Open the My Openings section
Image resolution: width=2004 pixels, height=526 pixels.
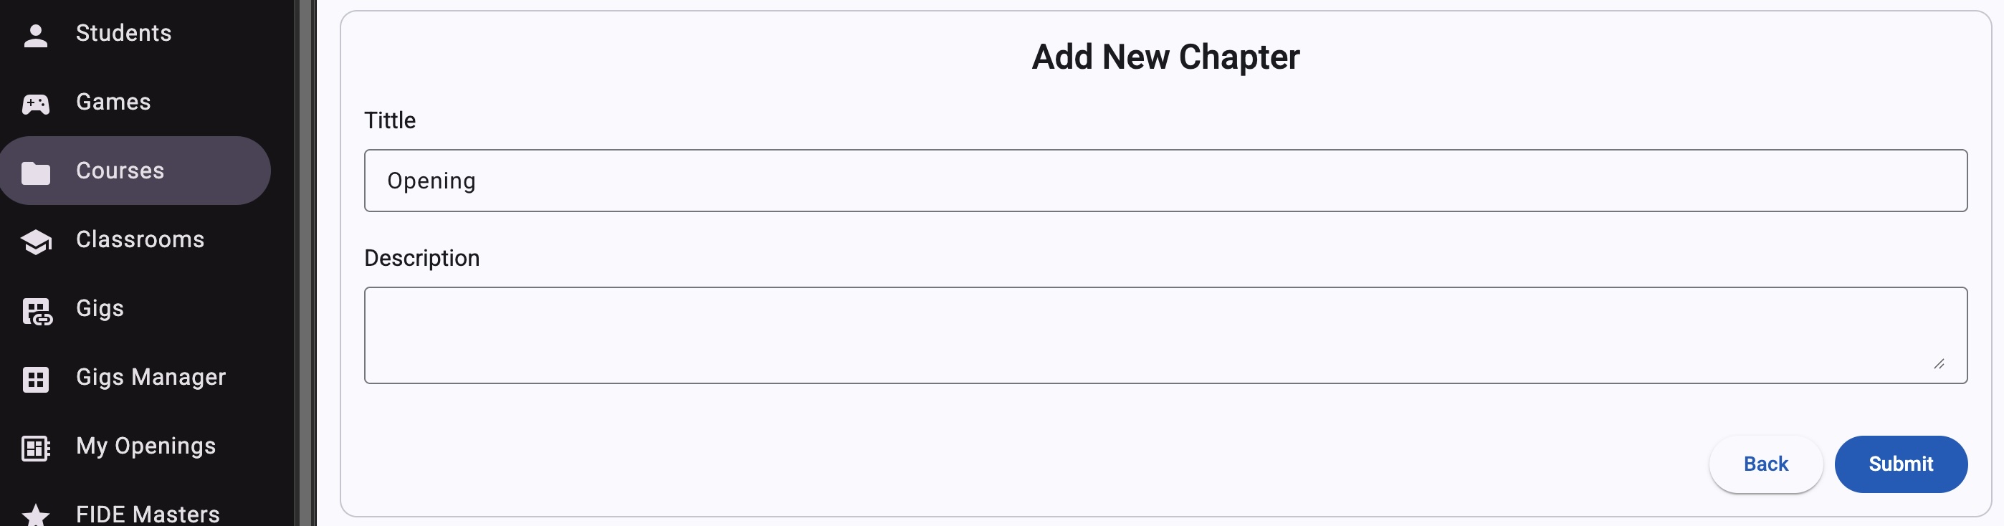pyautogui.click(x=145, y=446)
